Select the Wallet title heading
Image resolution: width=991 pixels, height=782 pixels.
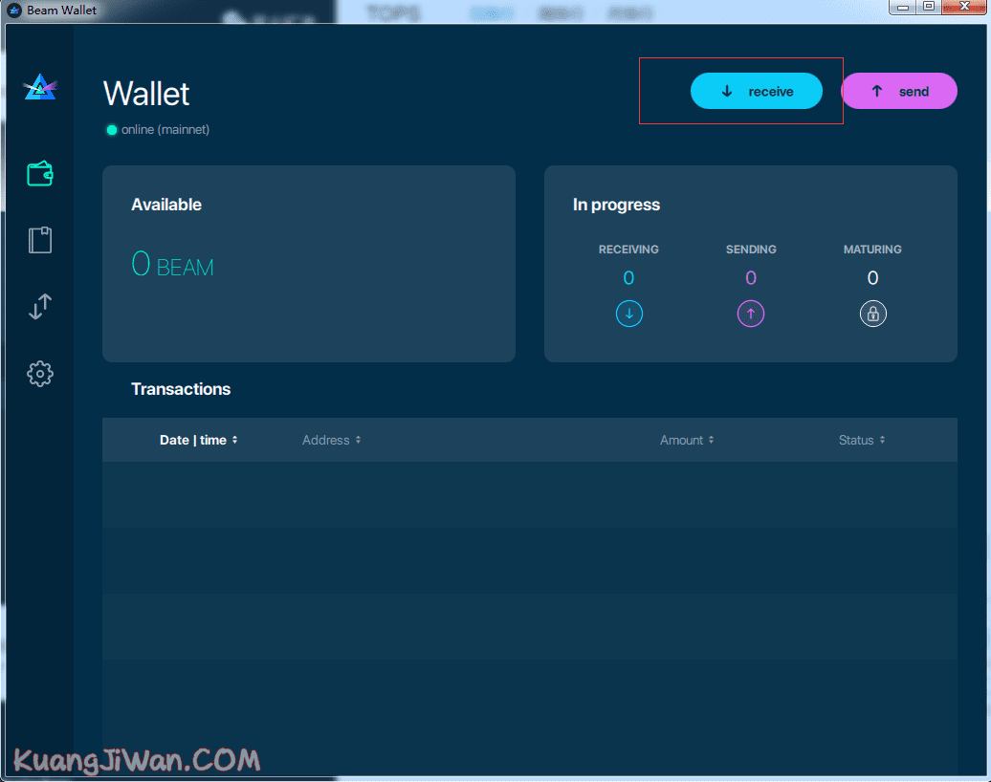145,94
